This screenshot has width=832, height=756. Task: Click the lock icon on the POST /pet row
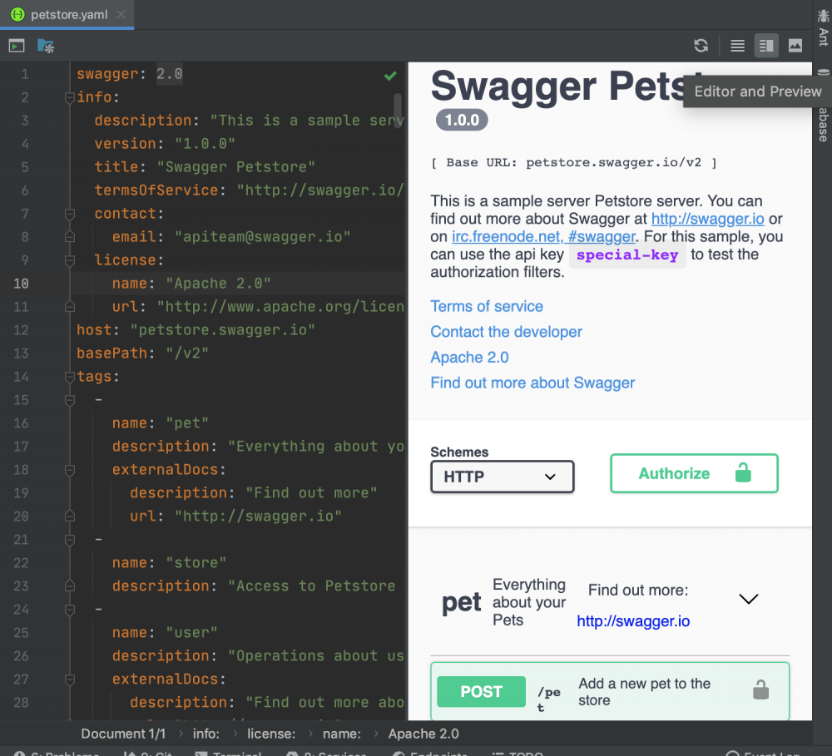760,691
